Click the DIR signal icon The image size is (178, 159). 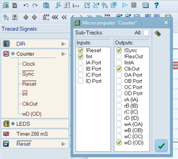point(6,44)
